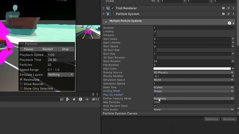The height and width of the screenshot is (134, 239).
Task: Collapse the Particle System component foldout
Action: 103,14
